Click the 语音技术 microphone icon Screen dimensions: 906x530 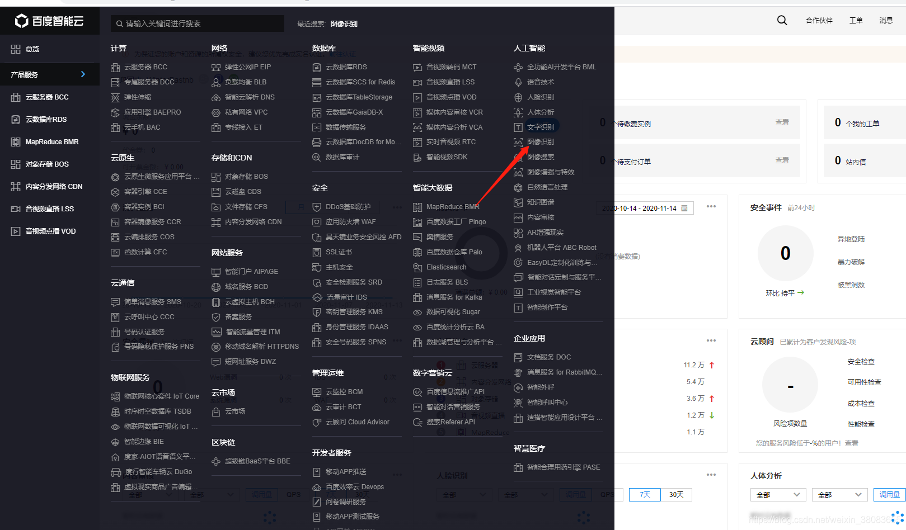click(518, 82)
